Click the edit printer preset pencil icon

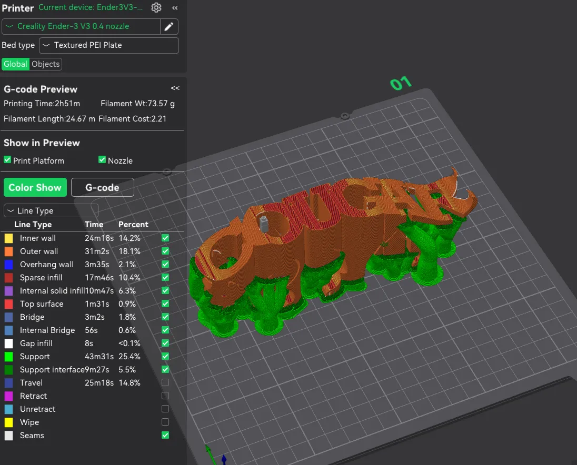point(169,27)
